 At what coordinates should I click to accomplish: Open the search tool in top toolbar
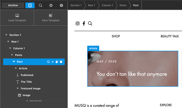coord(40,5)
